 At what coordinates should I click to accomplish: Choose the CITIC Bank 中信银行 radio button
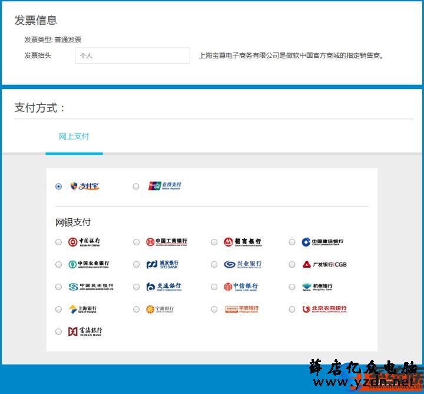pos(214,287)
